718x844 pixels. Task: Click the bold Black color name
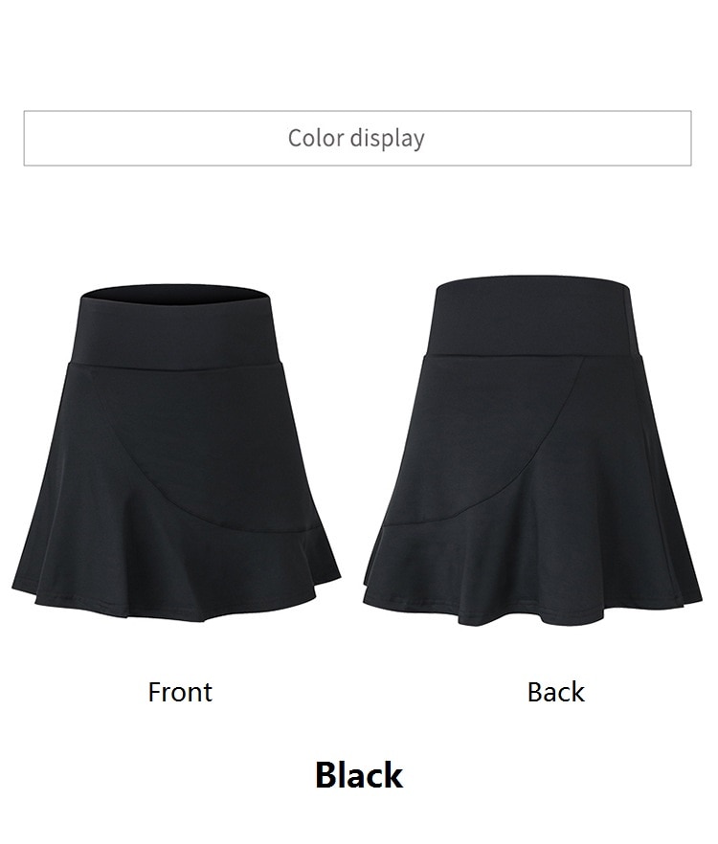click(x=359, y=776)
